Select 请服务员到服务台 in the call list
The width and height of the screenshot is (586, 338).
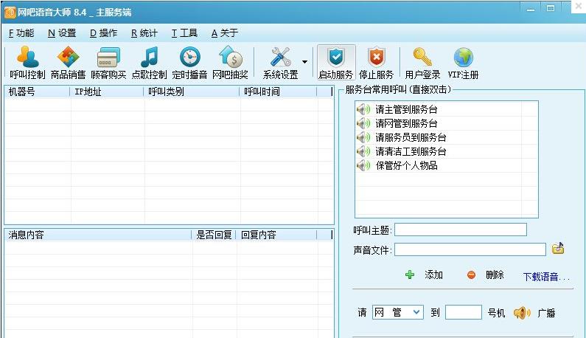coord(411,137)
